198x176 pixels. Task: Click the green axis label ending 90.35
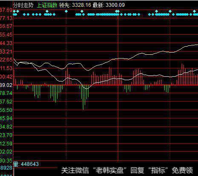tap(6, 161)
